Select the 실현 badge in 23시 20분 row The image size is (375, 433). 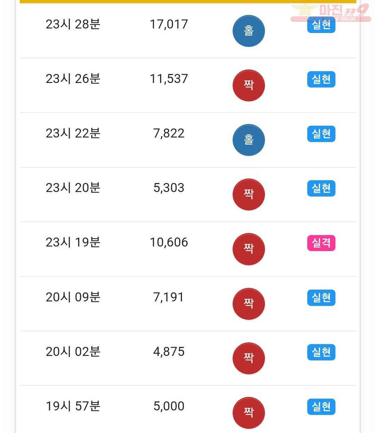(x=321, y=188)
